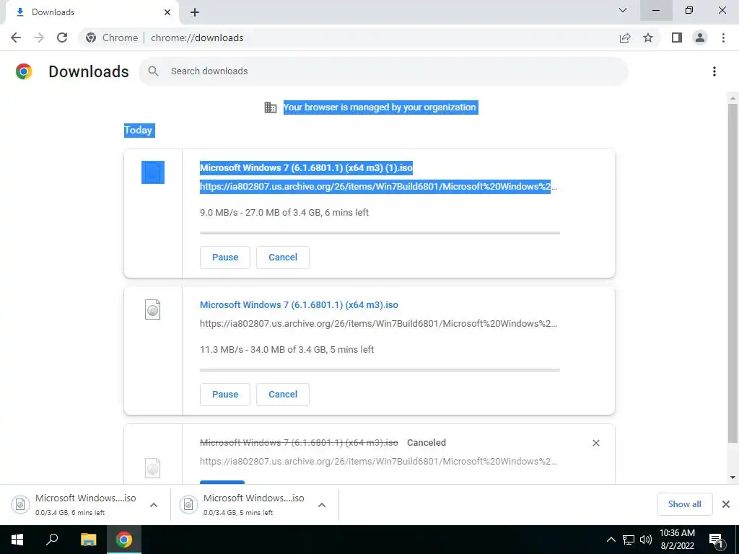Click the scrollbar up arrow
This screenshot has height=554, width=739.
733,97
